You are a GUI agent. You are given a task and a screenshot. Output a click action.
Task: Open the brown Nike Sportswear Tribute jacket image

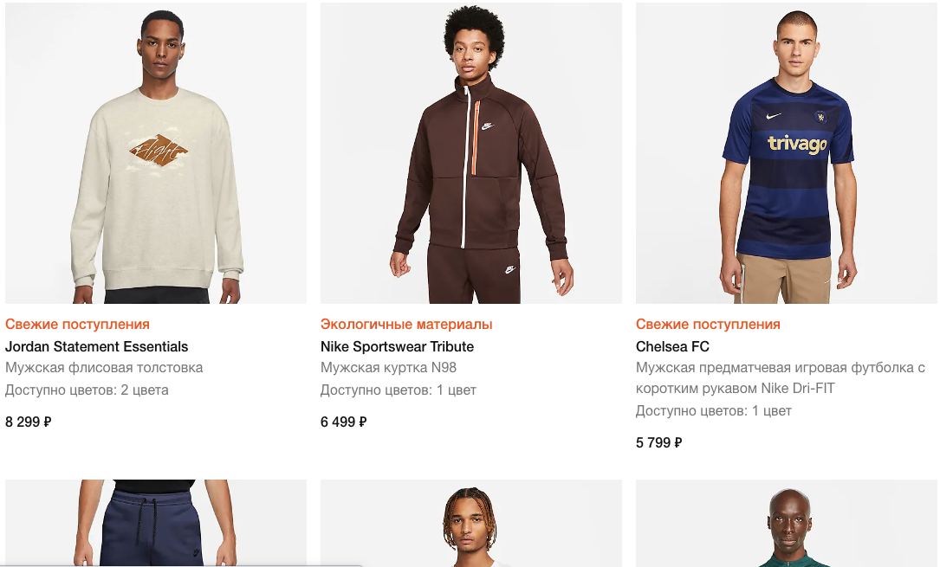471,153
